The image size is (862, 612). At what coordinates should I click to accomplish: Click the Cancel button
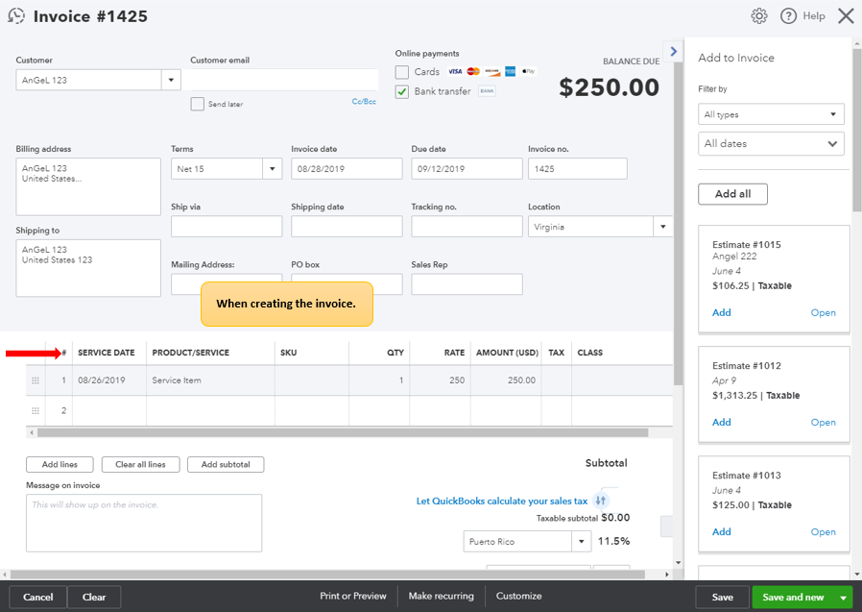38,598
